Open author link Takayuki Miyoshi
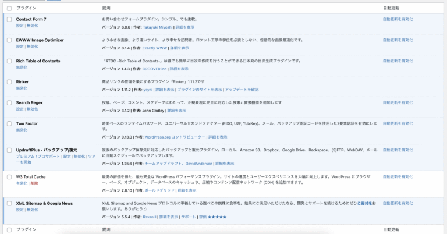This screenshot has width=447, height=234. click(x=158, y=27)
